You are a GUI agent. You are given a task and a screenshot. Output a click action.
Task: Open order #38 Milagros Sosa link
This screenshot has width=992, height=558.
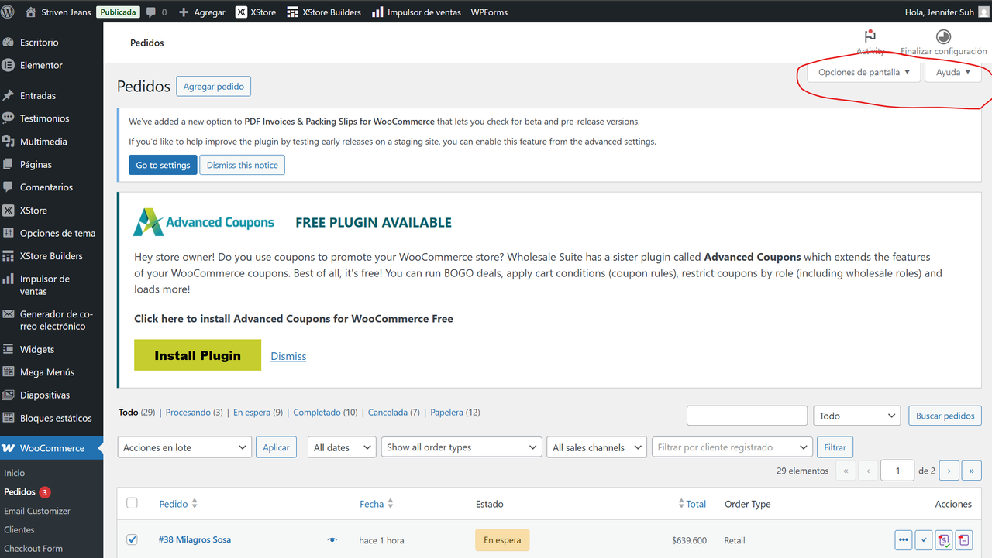point(195,539)
